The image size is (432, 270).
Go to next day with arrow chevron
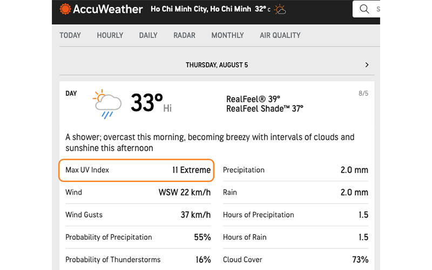click(x=367, y=65)
